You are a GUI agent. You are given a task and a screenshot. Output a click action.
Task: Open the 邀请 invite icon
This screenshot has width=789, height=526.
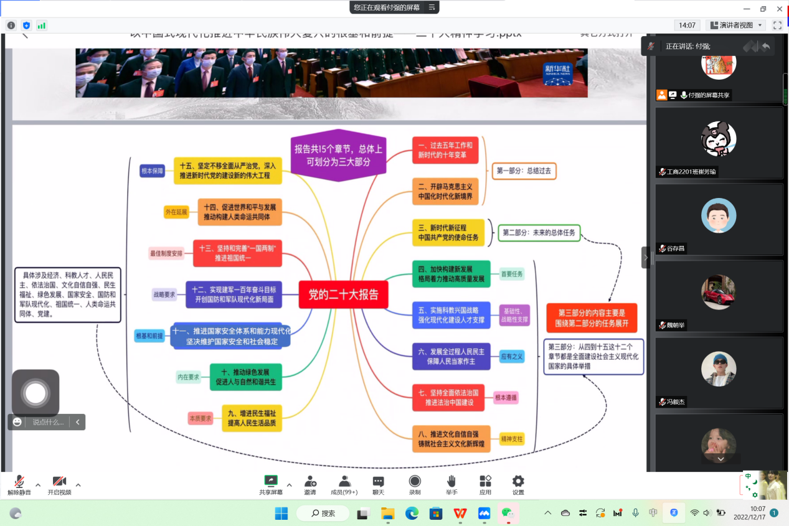point(309,485)
